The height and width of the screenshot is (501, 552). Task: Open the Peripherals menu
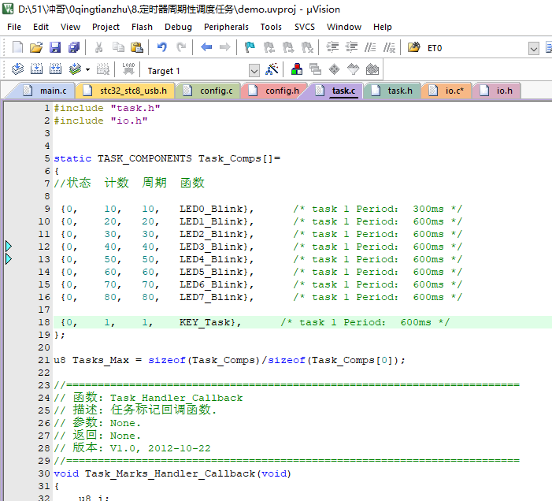[226, 27]
